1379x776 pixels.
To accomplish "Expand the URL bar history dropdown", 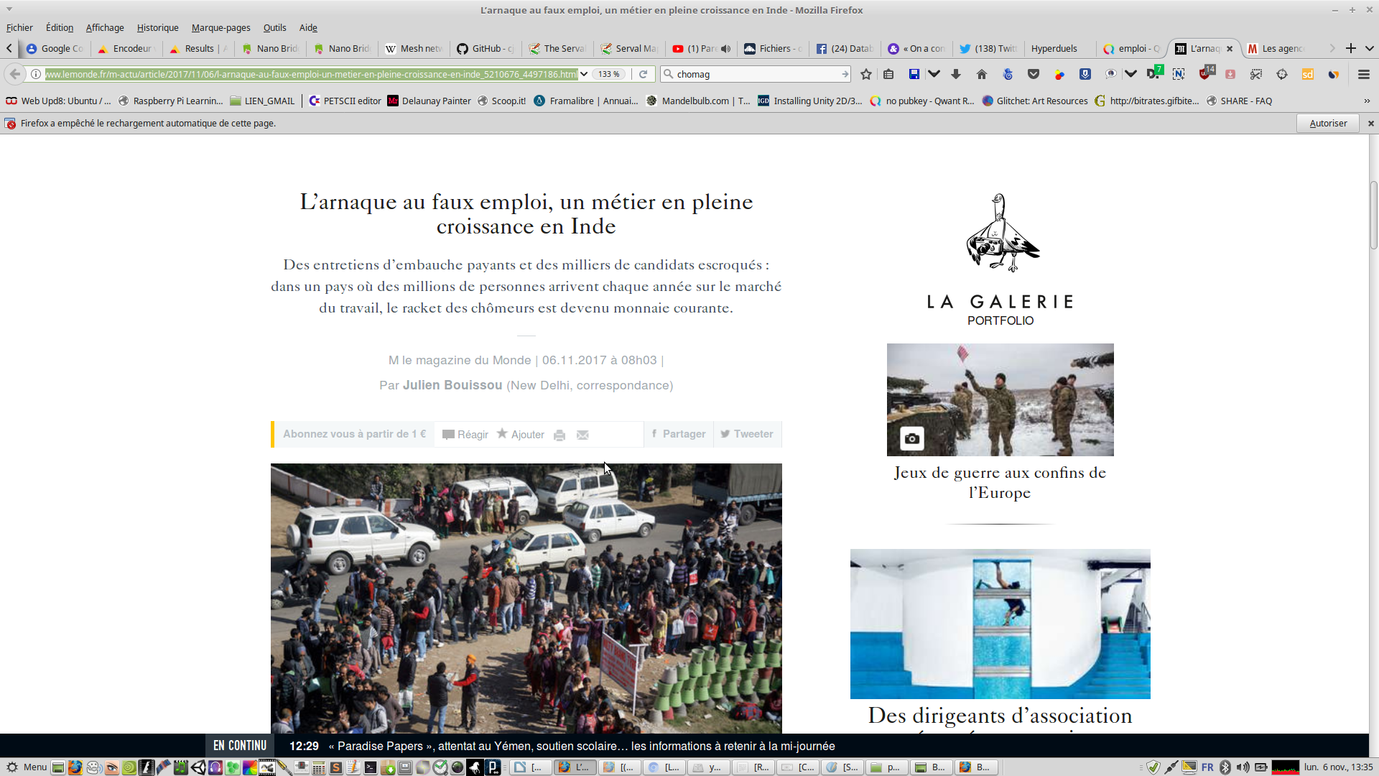I will click(x=584, y=74).
